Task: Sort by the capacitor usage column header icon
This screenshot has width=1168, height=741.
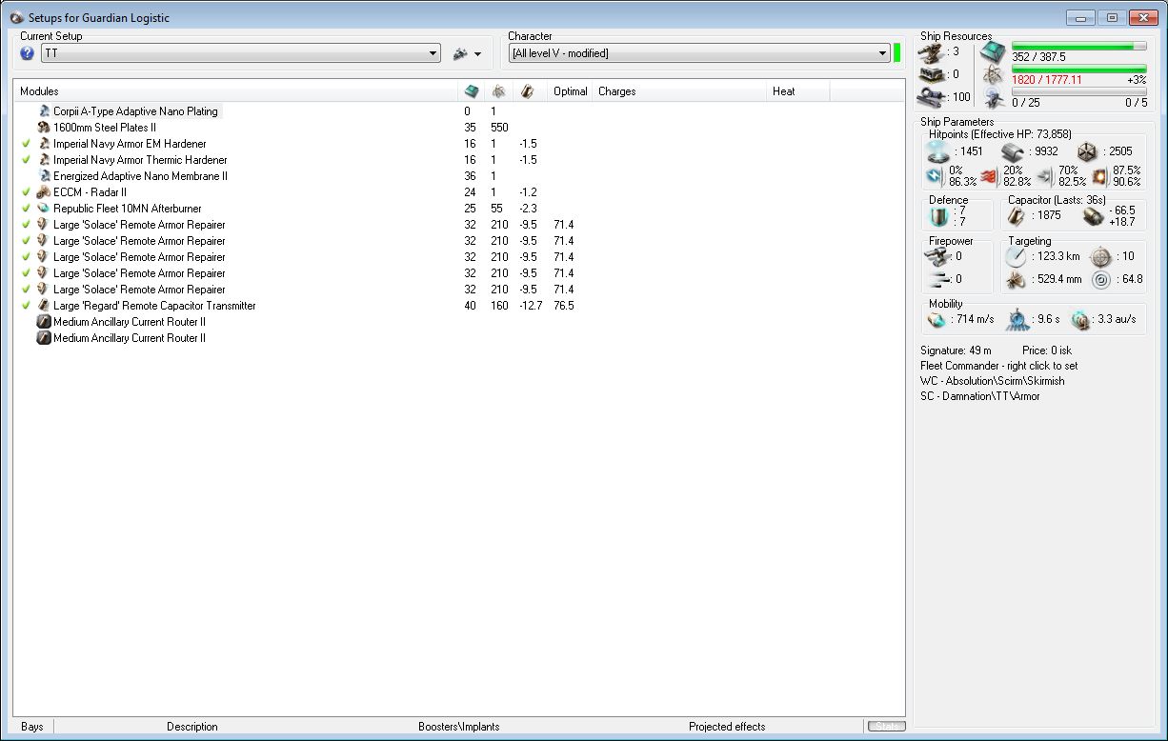Action: 528,91
